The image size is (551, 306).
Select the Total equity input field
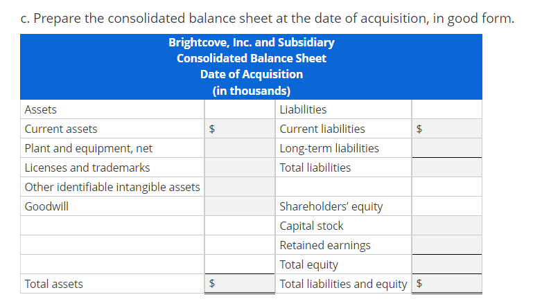(446, 264)
